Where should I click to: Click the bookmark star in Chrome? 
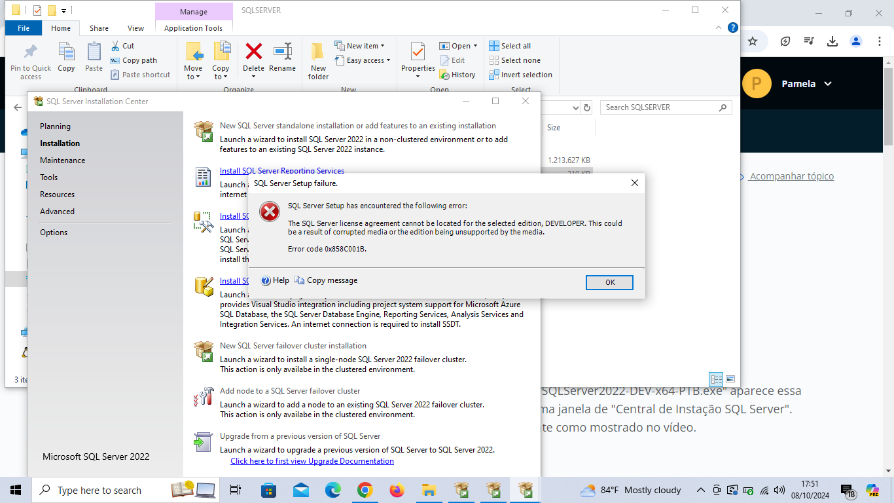click(x=753, y=41)
